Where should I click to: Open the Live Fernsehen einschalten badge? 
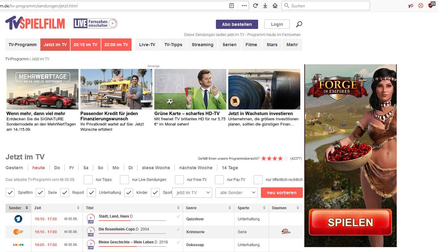click(x=95, y=23)
